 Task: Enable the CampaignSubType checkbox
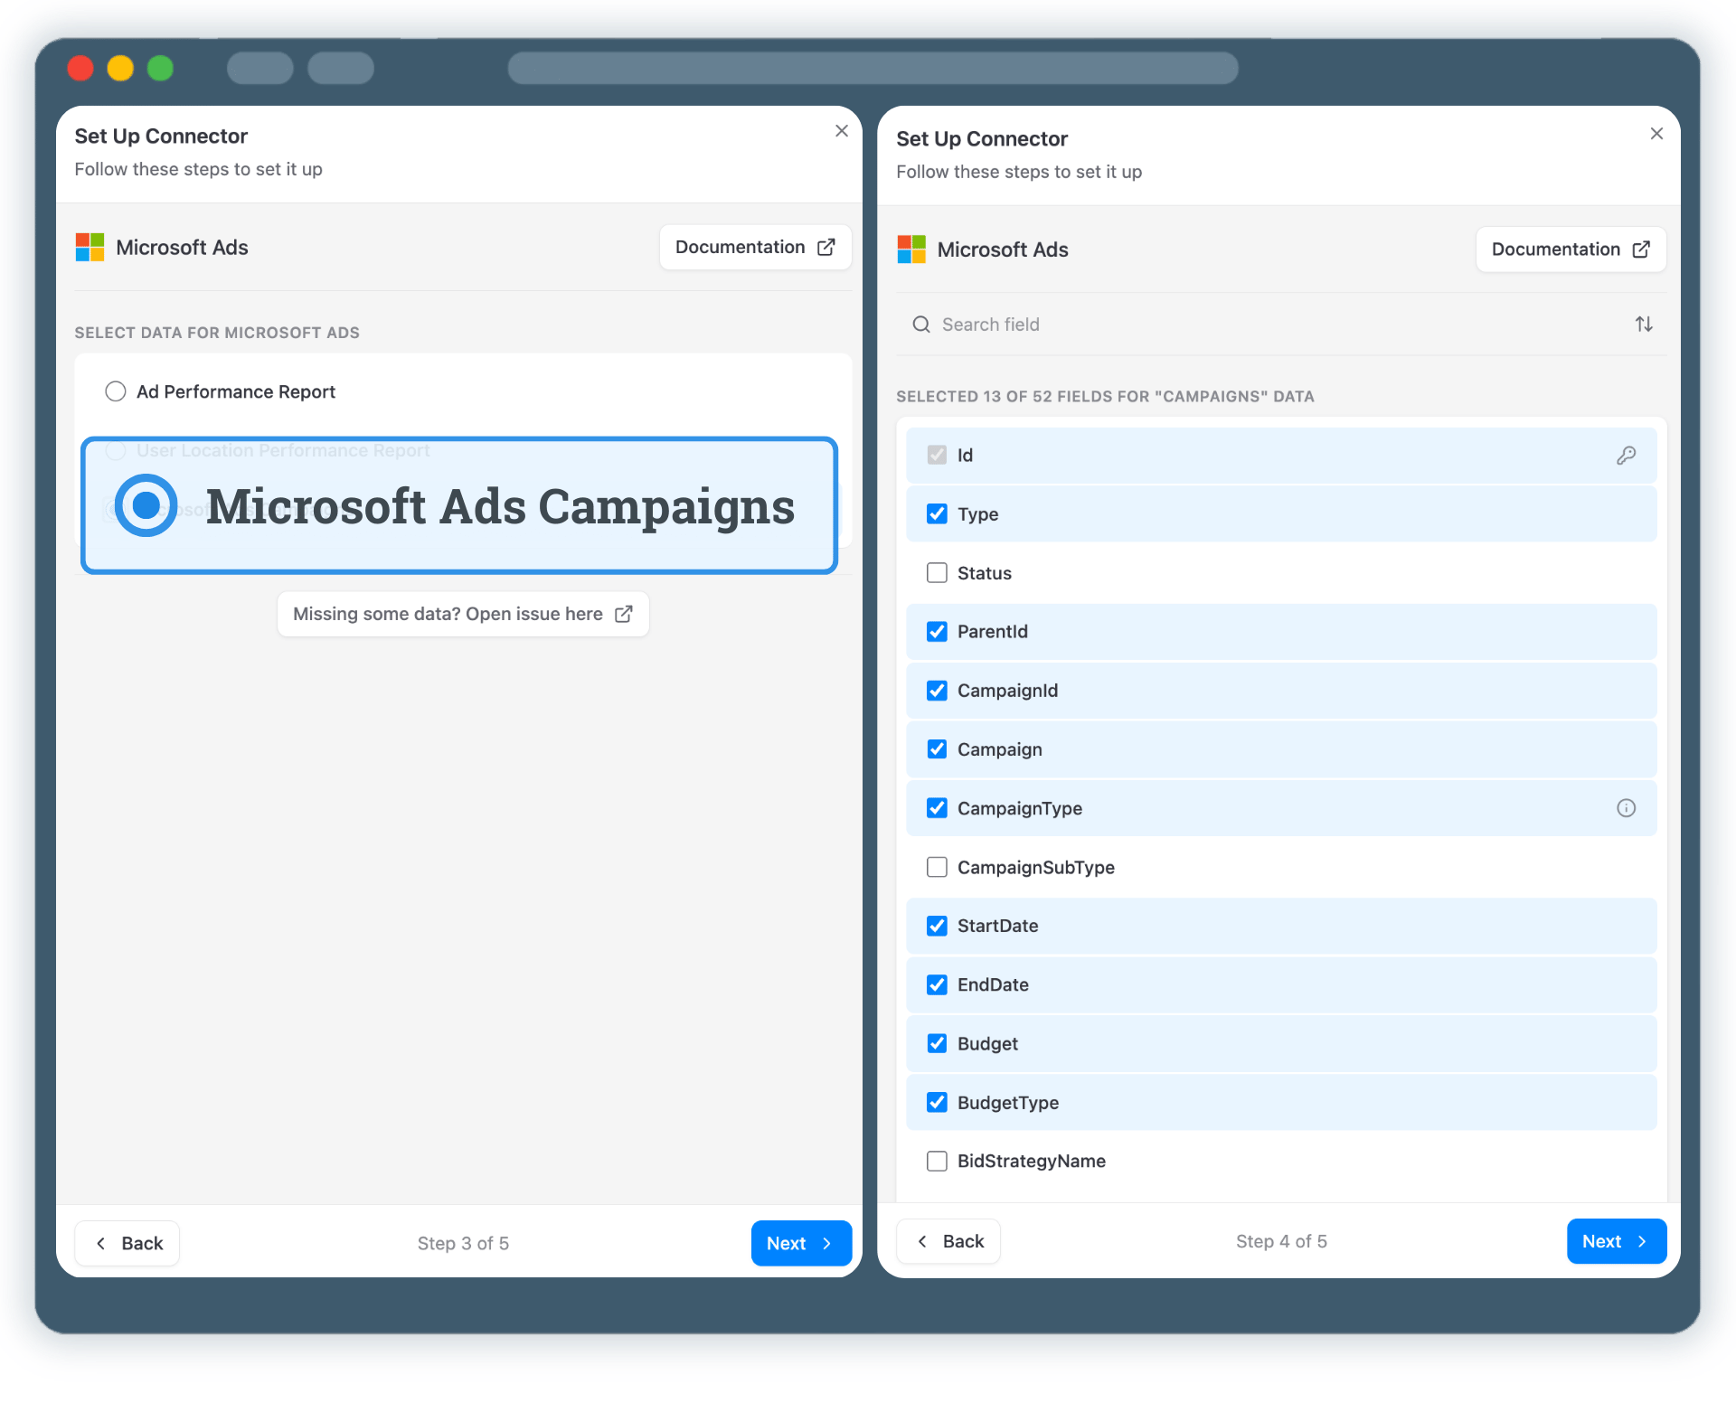[937, 867]
